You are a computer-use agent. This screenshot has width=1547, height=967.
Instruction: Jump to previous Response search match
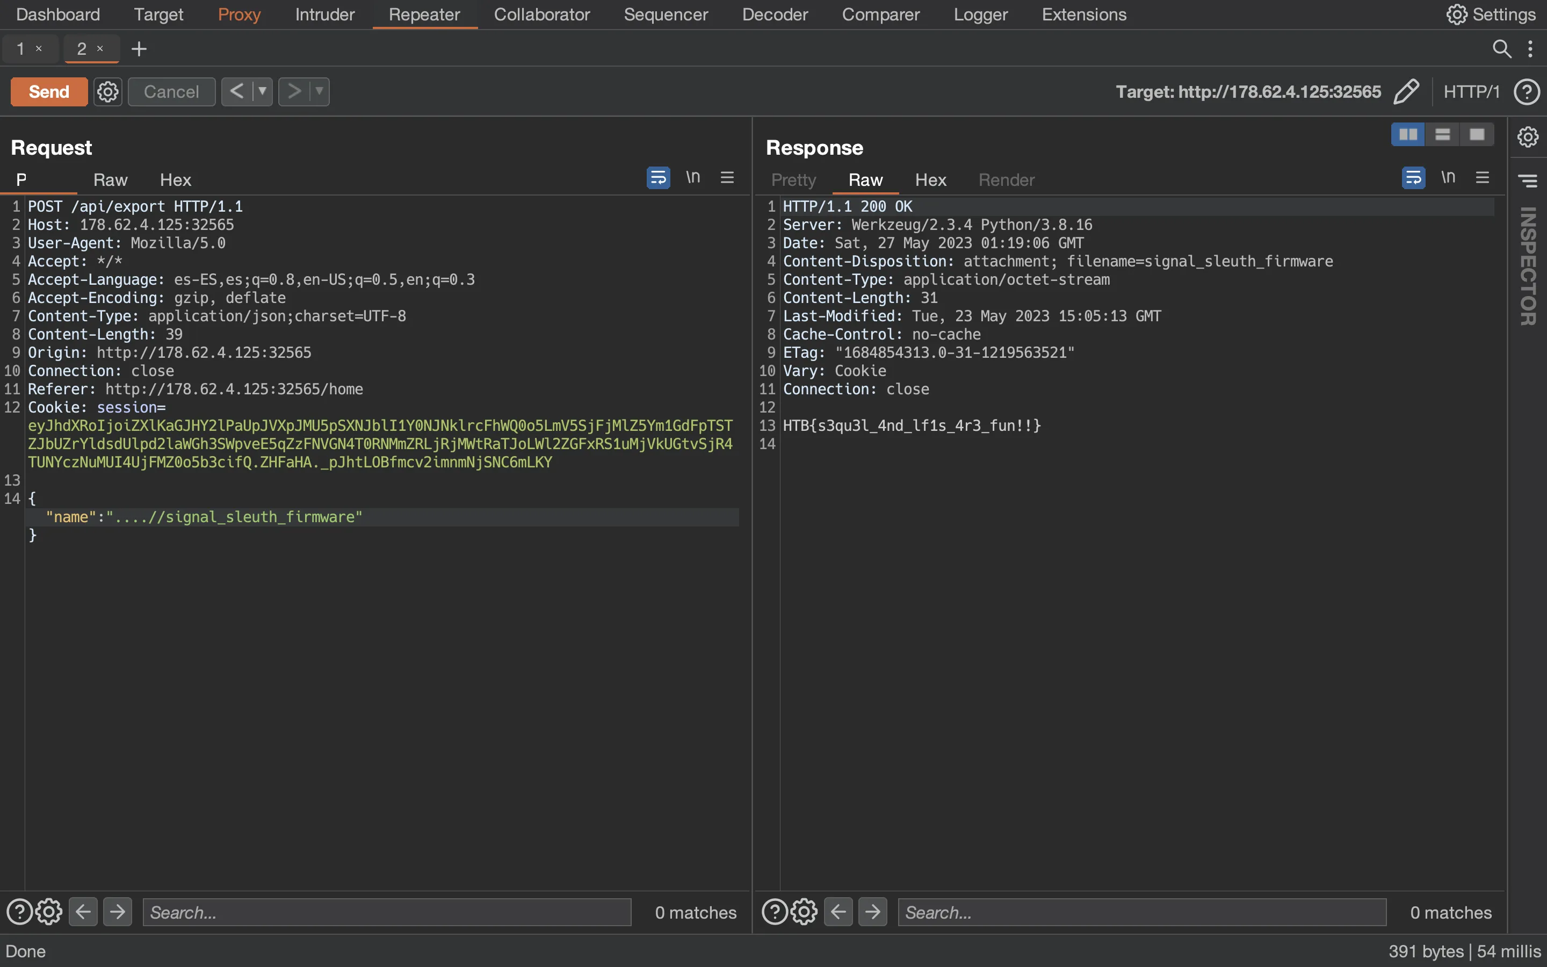pos(838,912)
